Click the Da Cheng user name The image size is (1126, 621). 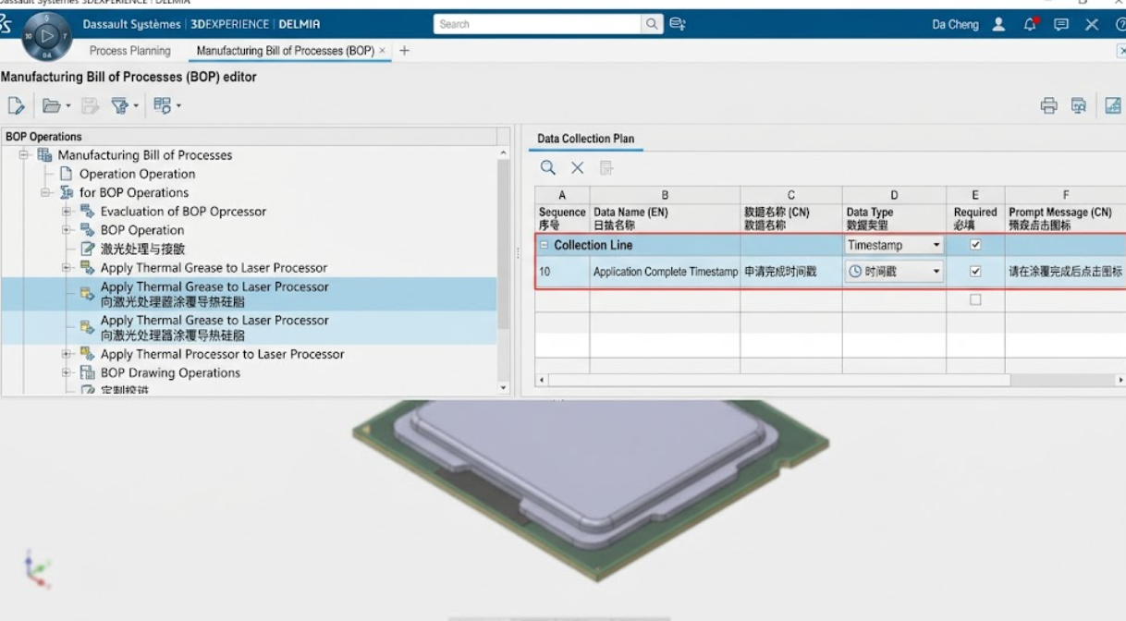[x=955, y=25]
